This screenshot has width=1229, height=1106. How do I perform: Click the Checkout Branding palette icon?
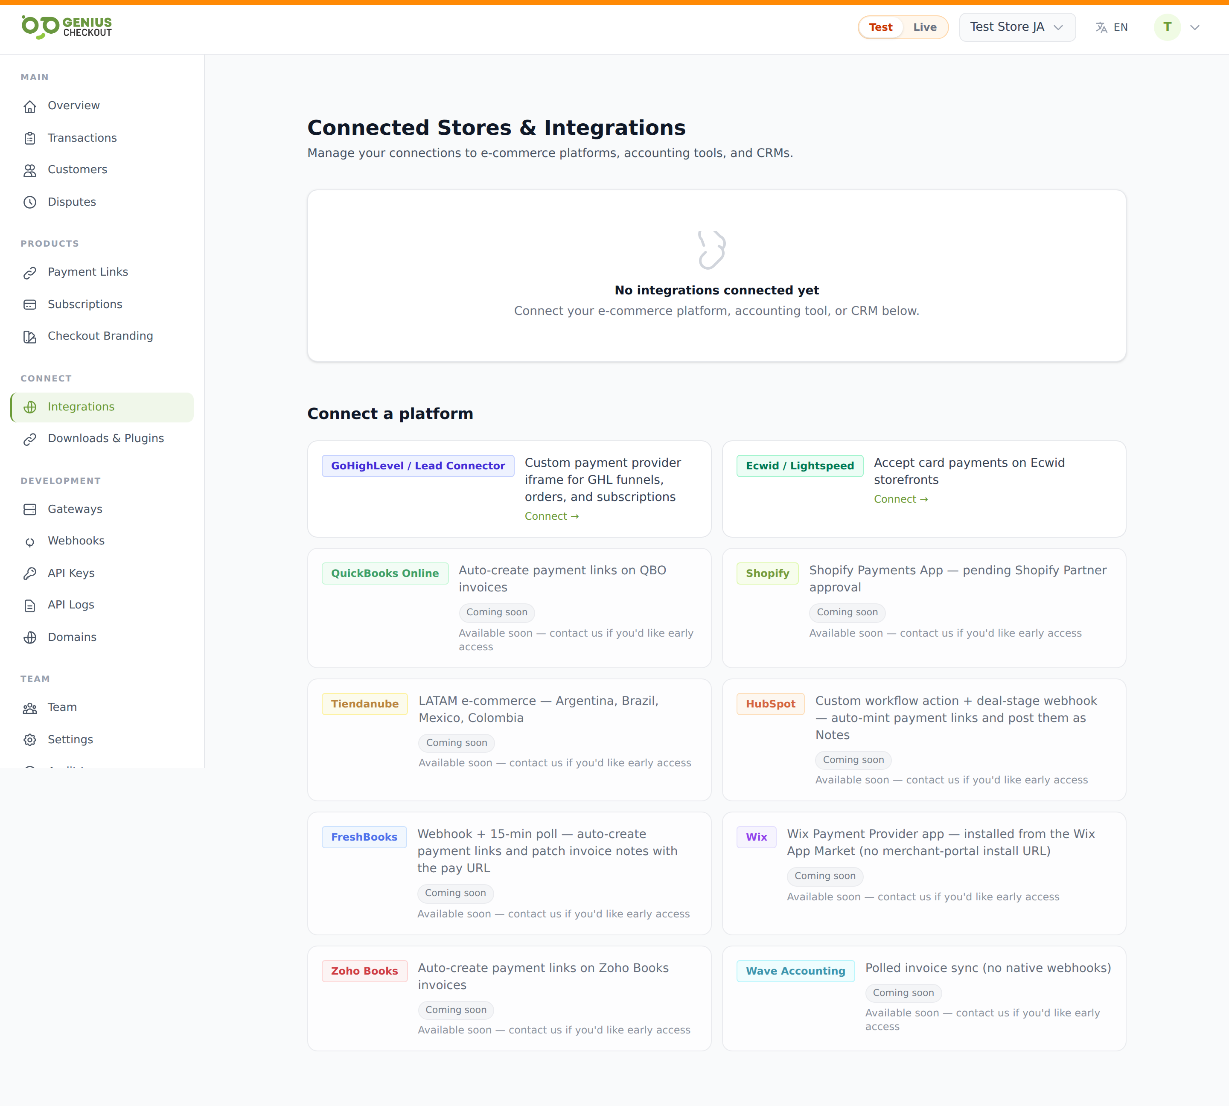click(x=30, y=337)
